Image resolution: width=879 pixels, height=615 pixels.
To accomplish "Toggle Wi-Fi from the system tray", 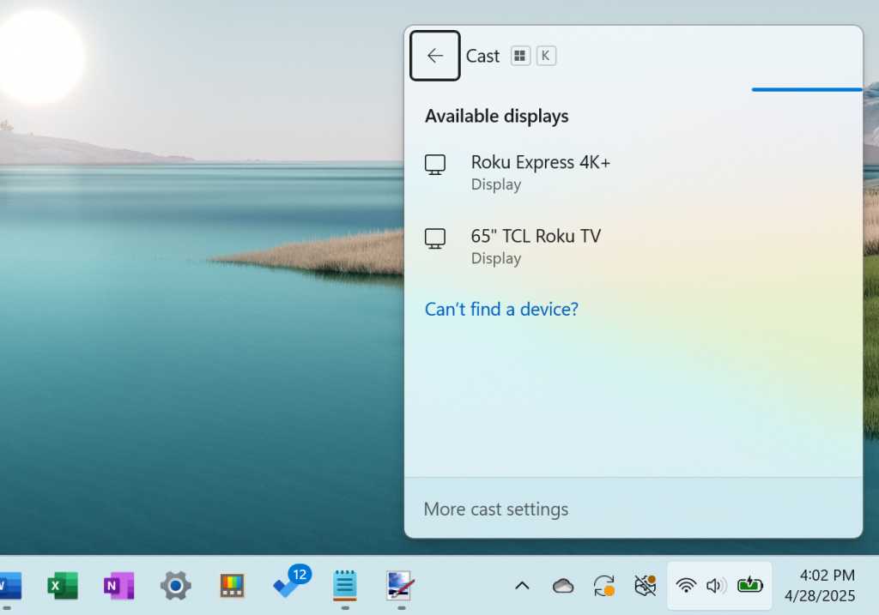I will 684,586.
